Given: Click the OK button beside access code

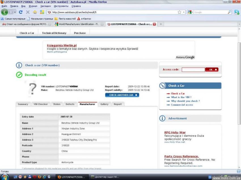Looking at the screenshot, I should 212,70.
